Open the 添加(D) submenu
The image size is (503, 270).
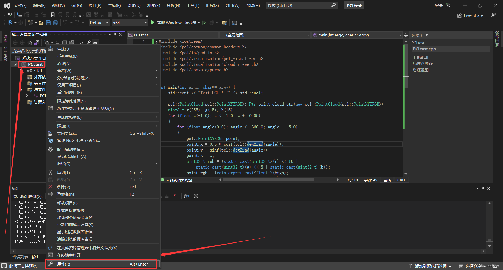103,126
